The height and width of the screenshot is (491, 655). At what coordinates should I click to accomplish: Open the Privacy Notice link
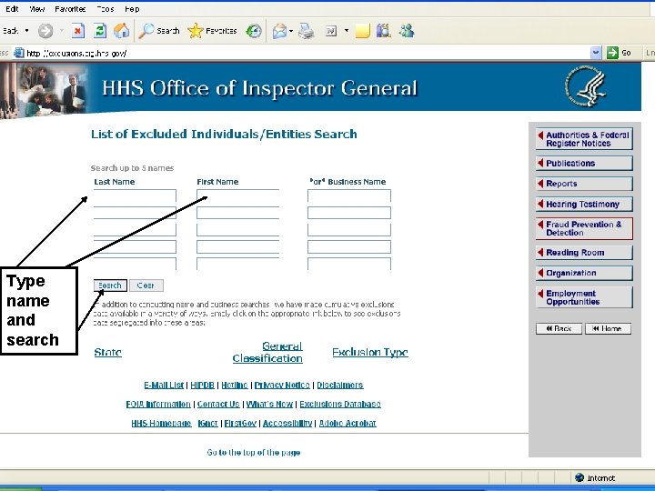pyautogui.click(x=282, y=385)
